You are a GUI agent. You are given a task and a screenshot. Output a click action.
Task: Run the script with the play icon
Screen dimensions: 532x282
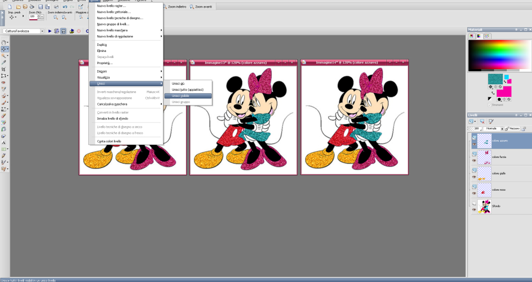50,31
